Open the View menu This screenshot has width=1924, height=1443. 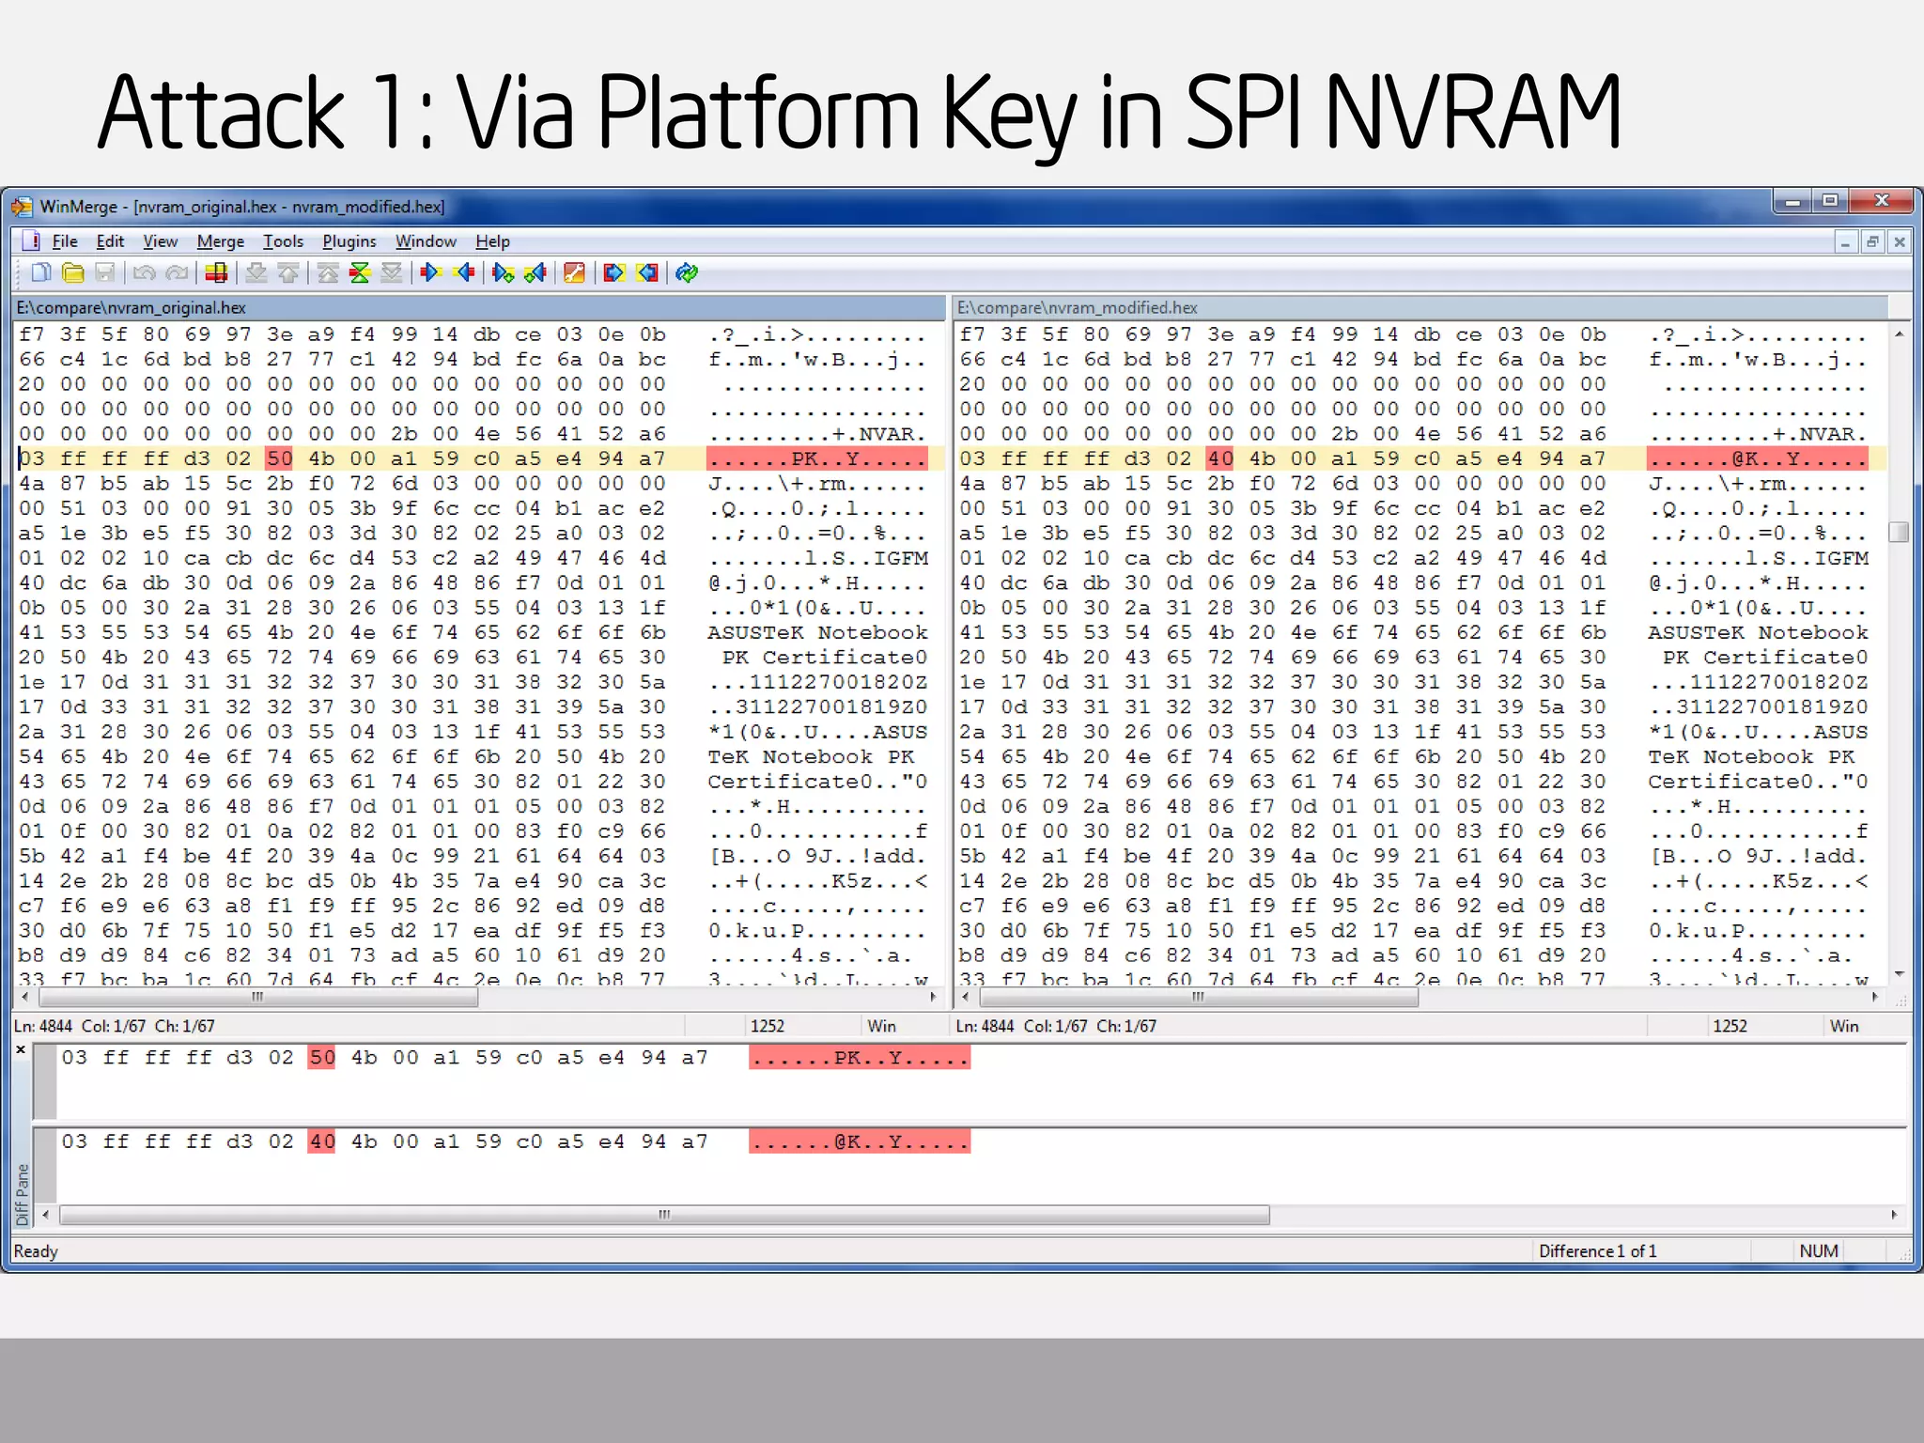tap(160, 241)
